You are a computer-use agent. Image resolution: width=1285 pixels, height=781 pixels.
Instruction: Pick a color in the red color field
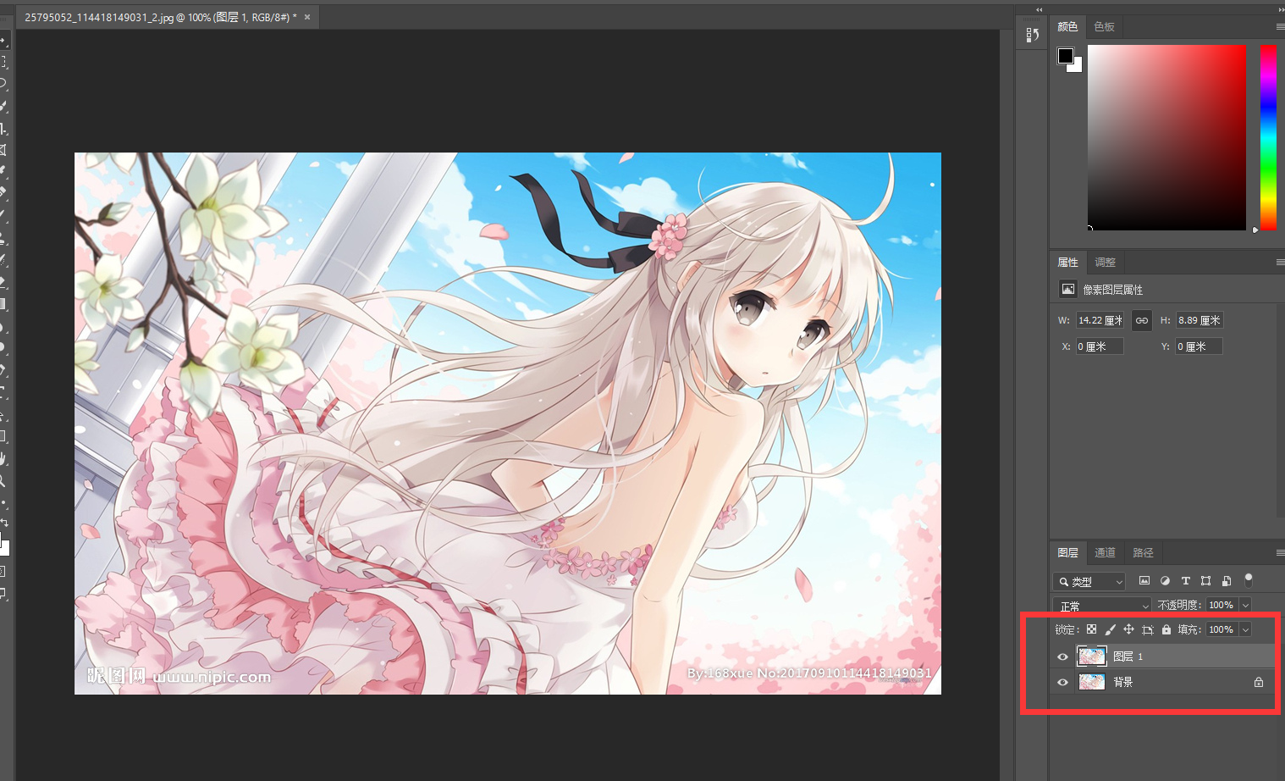point(1166,137)
